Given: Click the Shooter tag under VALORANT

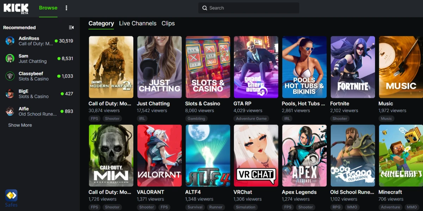Looking at the screenshot, I should click(147, 207).
